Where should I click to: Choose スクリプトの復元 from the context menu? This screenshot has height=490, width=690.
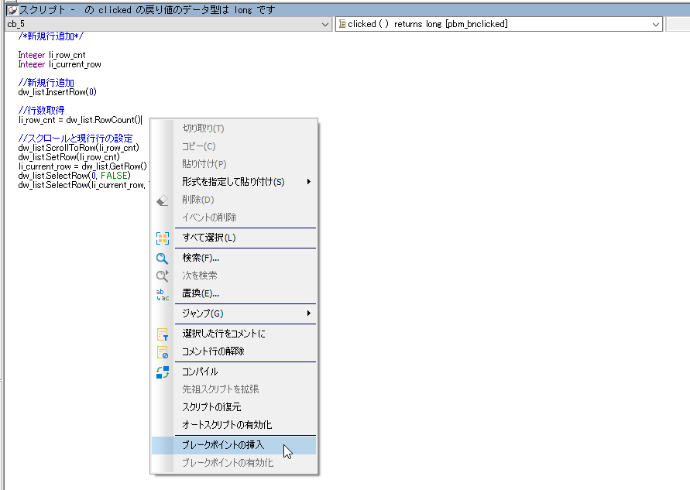(x=211, y=407)
